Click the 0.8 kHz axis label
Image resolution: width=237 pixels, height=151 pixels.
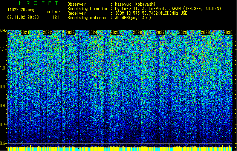point(3,106)
